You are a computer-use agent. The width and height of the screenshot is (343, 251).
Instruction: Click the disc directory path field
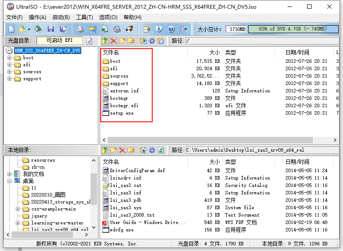click(262, 41)
